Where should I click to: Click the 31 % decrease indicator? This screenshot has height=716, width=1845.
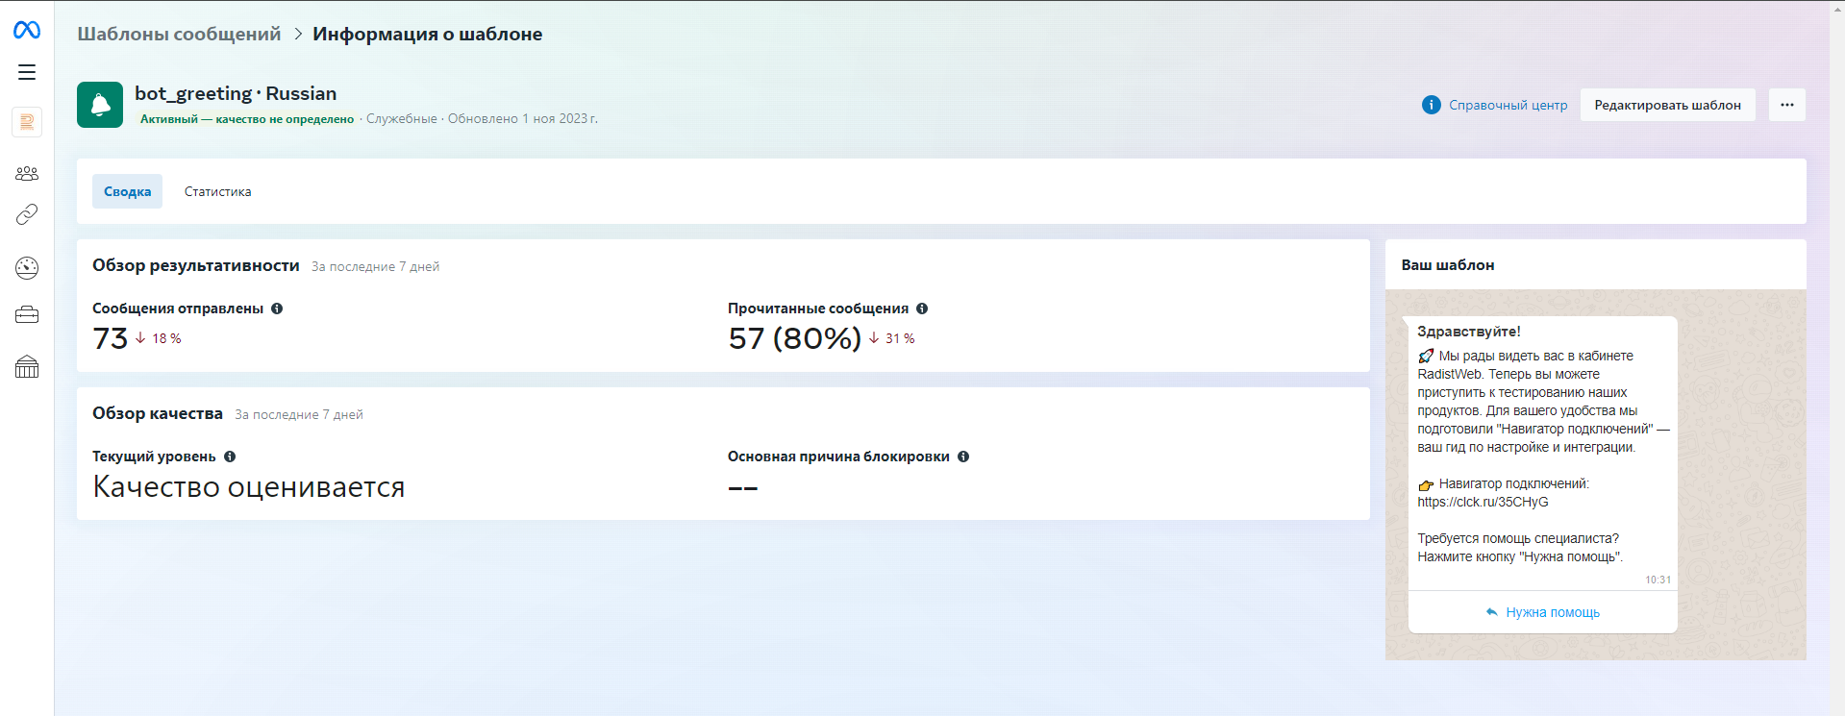click(892, 338)
